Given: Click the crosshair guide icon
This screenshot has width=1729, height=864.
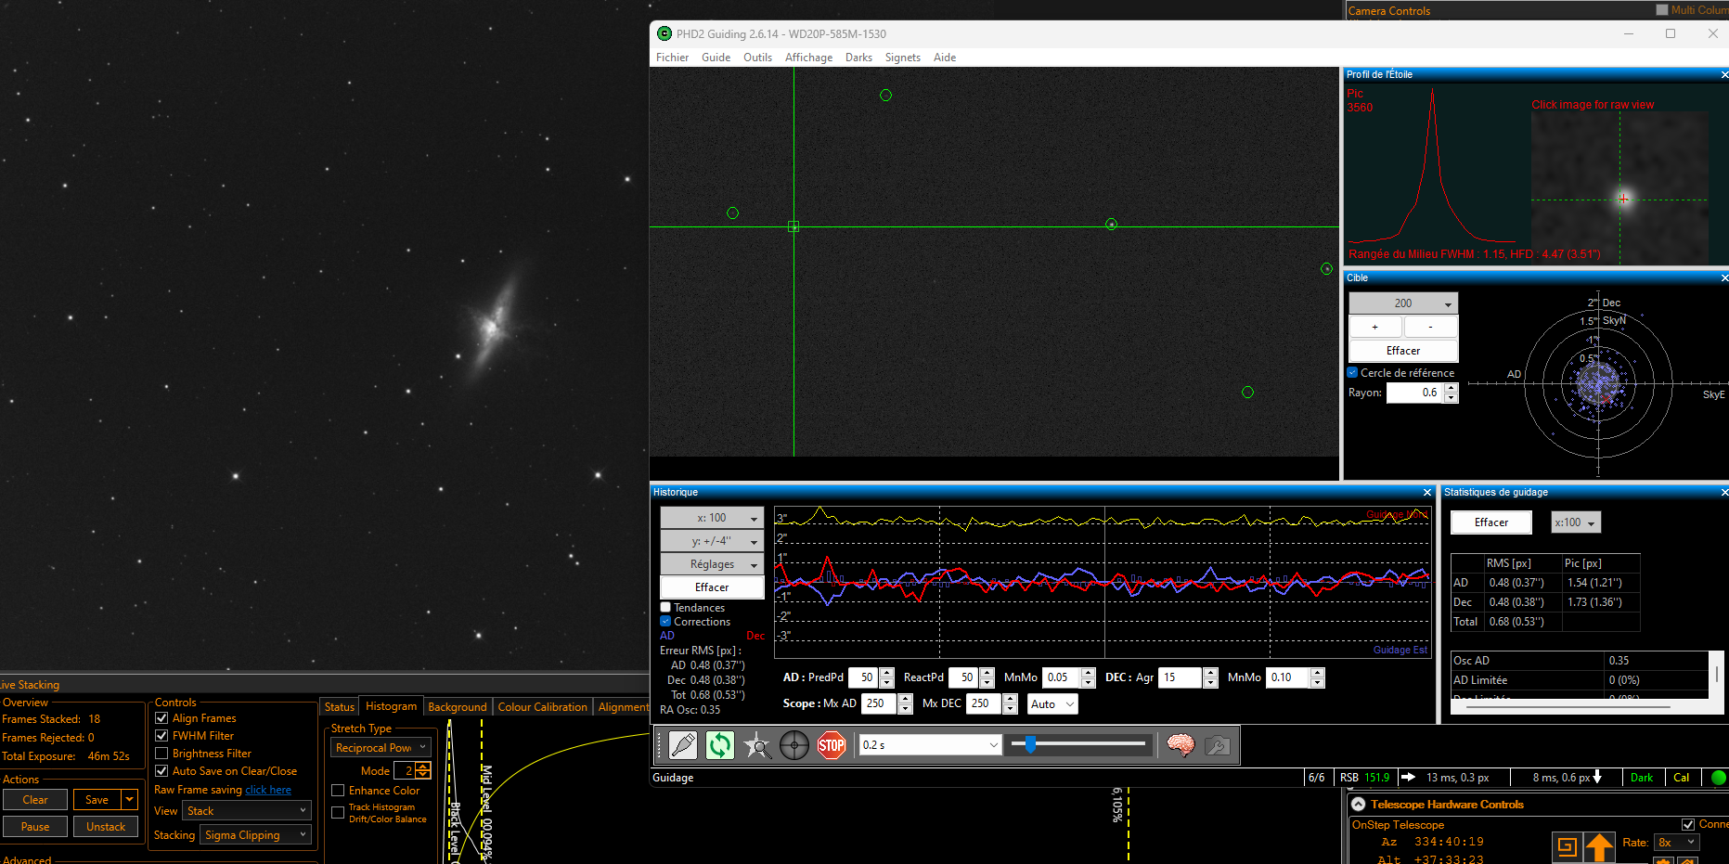Looking at the screenshot, I should click(794, 745).
